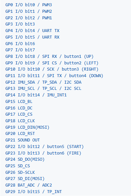Select the GP13 IMU_SCL / TP_SCL line

point(43,89)
